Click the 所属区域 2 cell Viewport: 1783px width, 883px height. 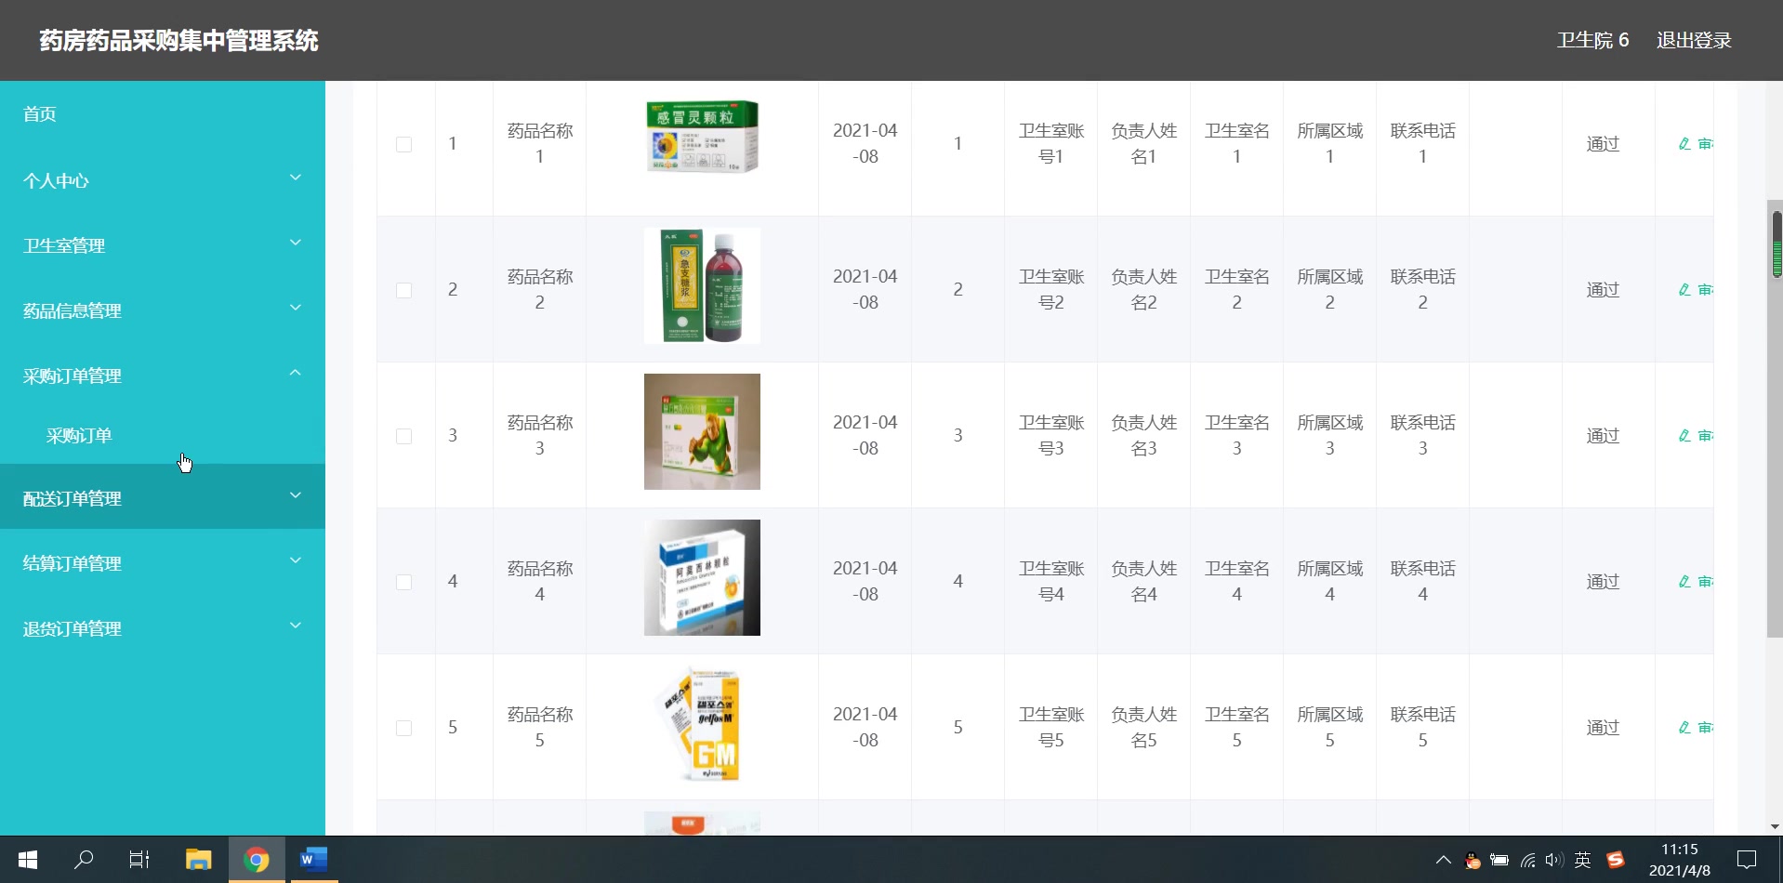tap(1330, 290)
